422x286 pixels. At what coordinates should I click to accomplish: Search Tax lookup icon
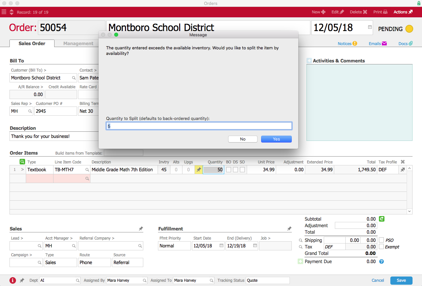(x=301, y=247)
